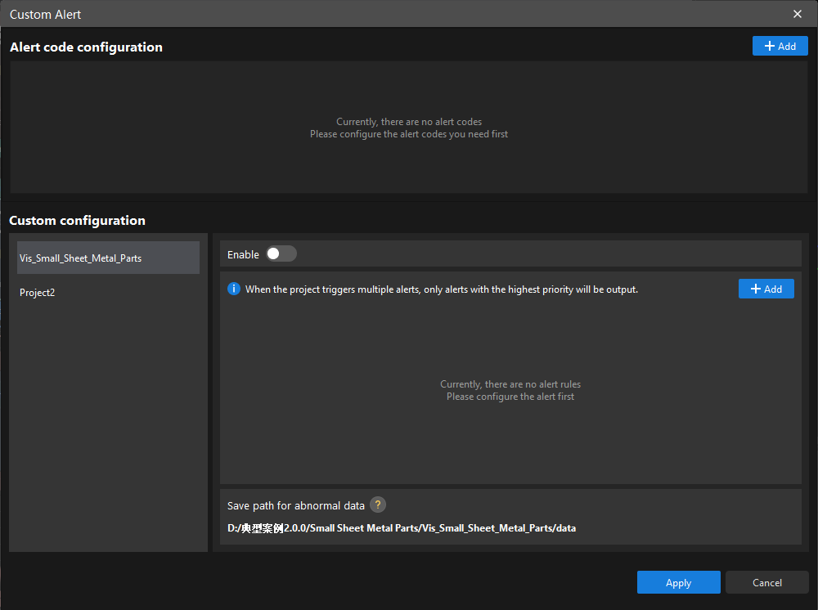Toggle the Enable switch

[281, 254]
